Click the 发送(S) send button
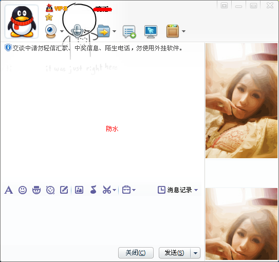This screenshot has height=262, width=279. pos(175,253)
